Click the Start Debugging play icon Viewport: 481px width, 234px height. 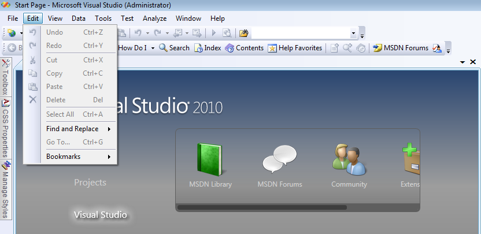(214, 33)
